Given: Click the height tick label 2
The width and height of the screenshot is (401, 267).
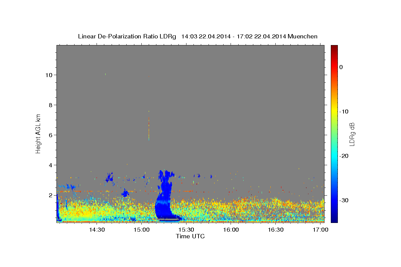Looking at the screenshot, I should 51,195.
